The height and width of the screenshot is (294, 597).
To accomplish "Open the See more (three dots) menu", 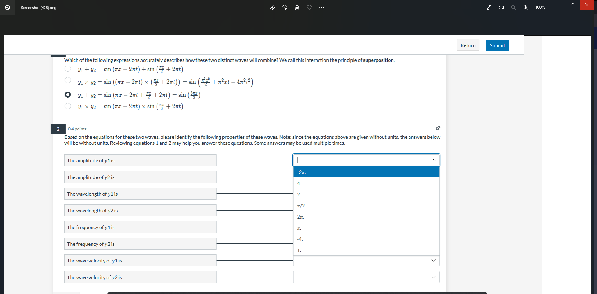I will (x=322, y=7).
